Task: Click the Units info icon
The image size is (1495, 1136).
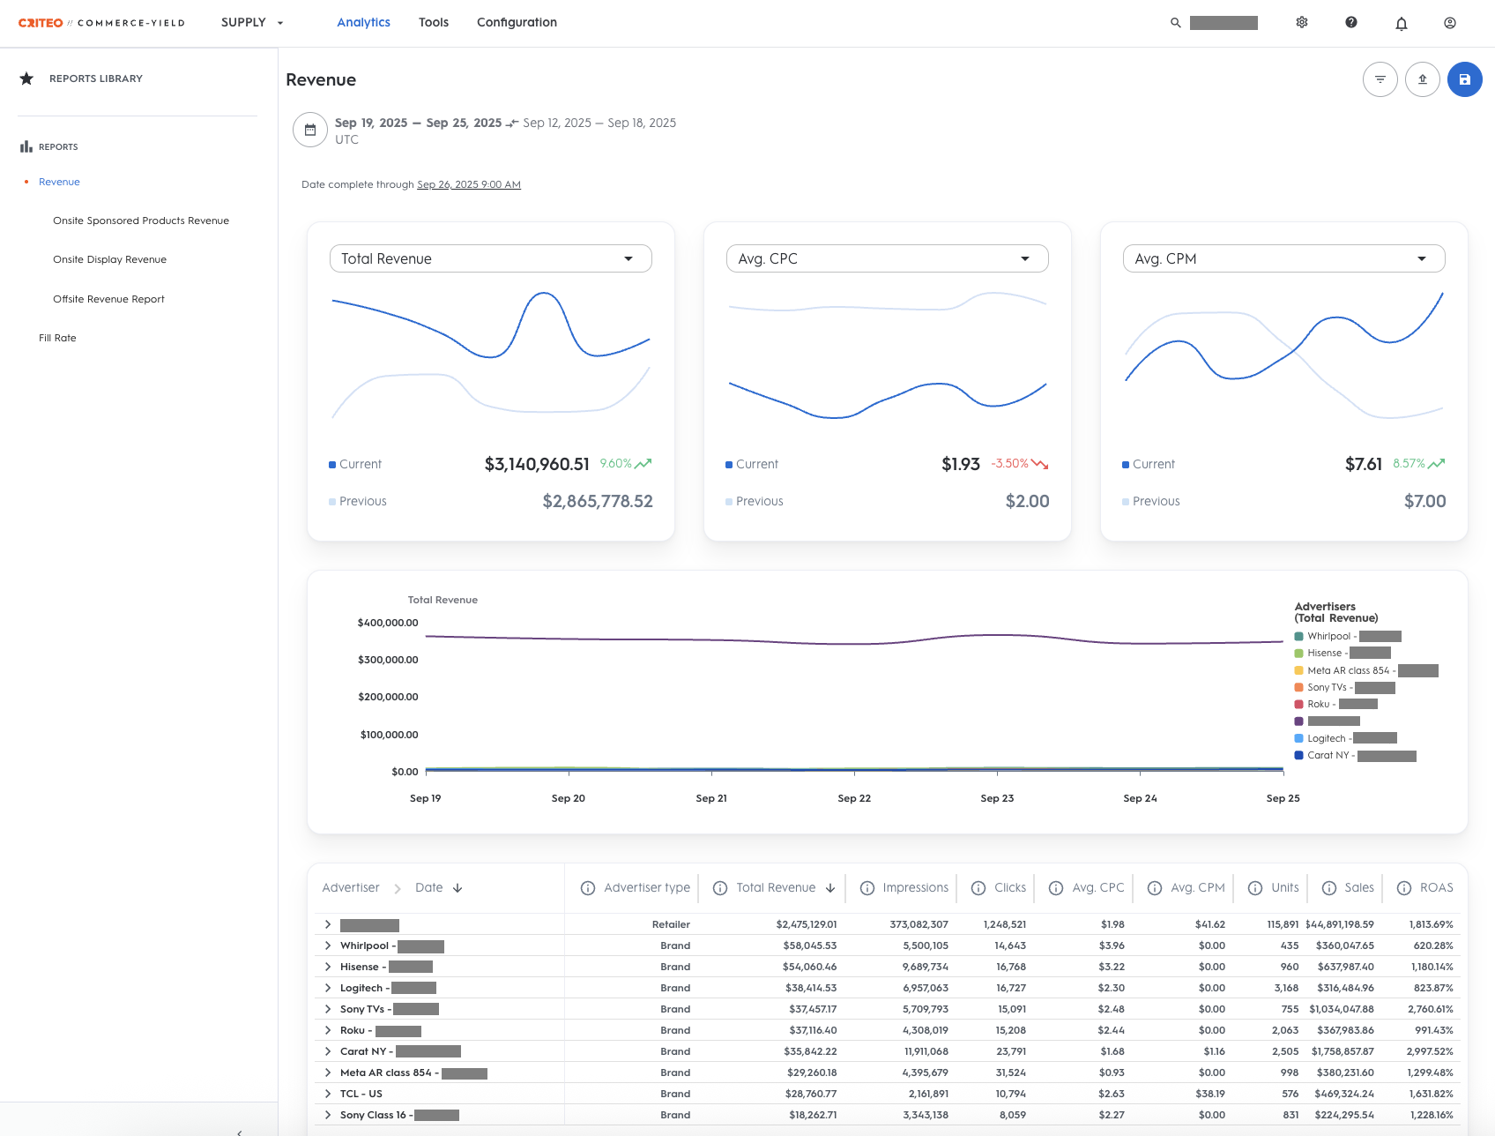Action: point(1255,888)
